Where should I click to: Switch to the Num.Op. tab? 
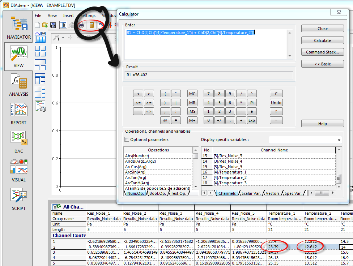[135, 193]
